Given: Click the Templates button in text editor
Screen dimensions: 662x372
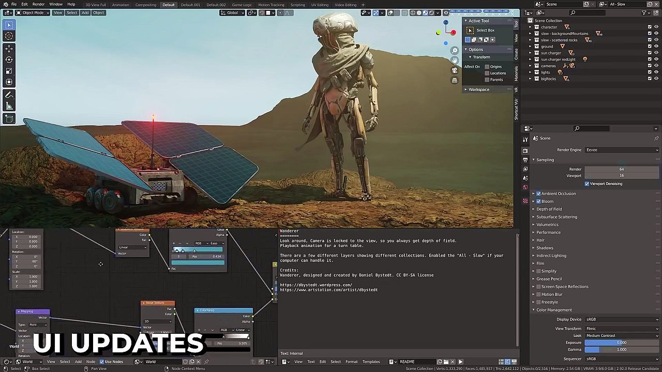Looking at the screenshot, I should tap(371, 362).
